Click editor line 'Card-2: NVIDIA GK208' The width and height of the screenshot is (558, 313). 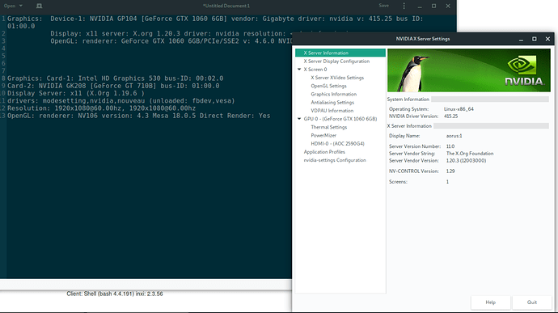click(x=113, y=86)
